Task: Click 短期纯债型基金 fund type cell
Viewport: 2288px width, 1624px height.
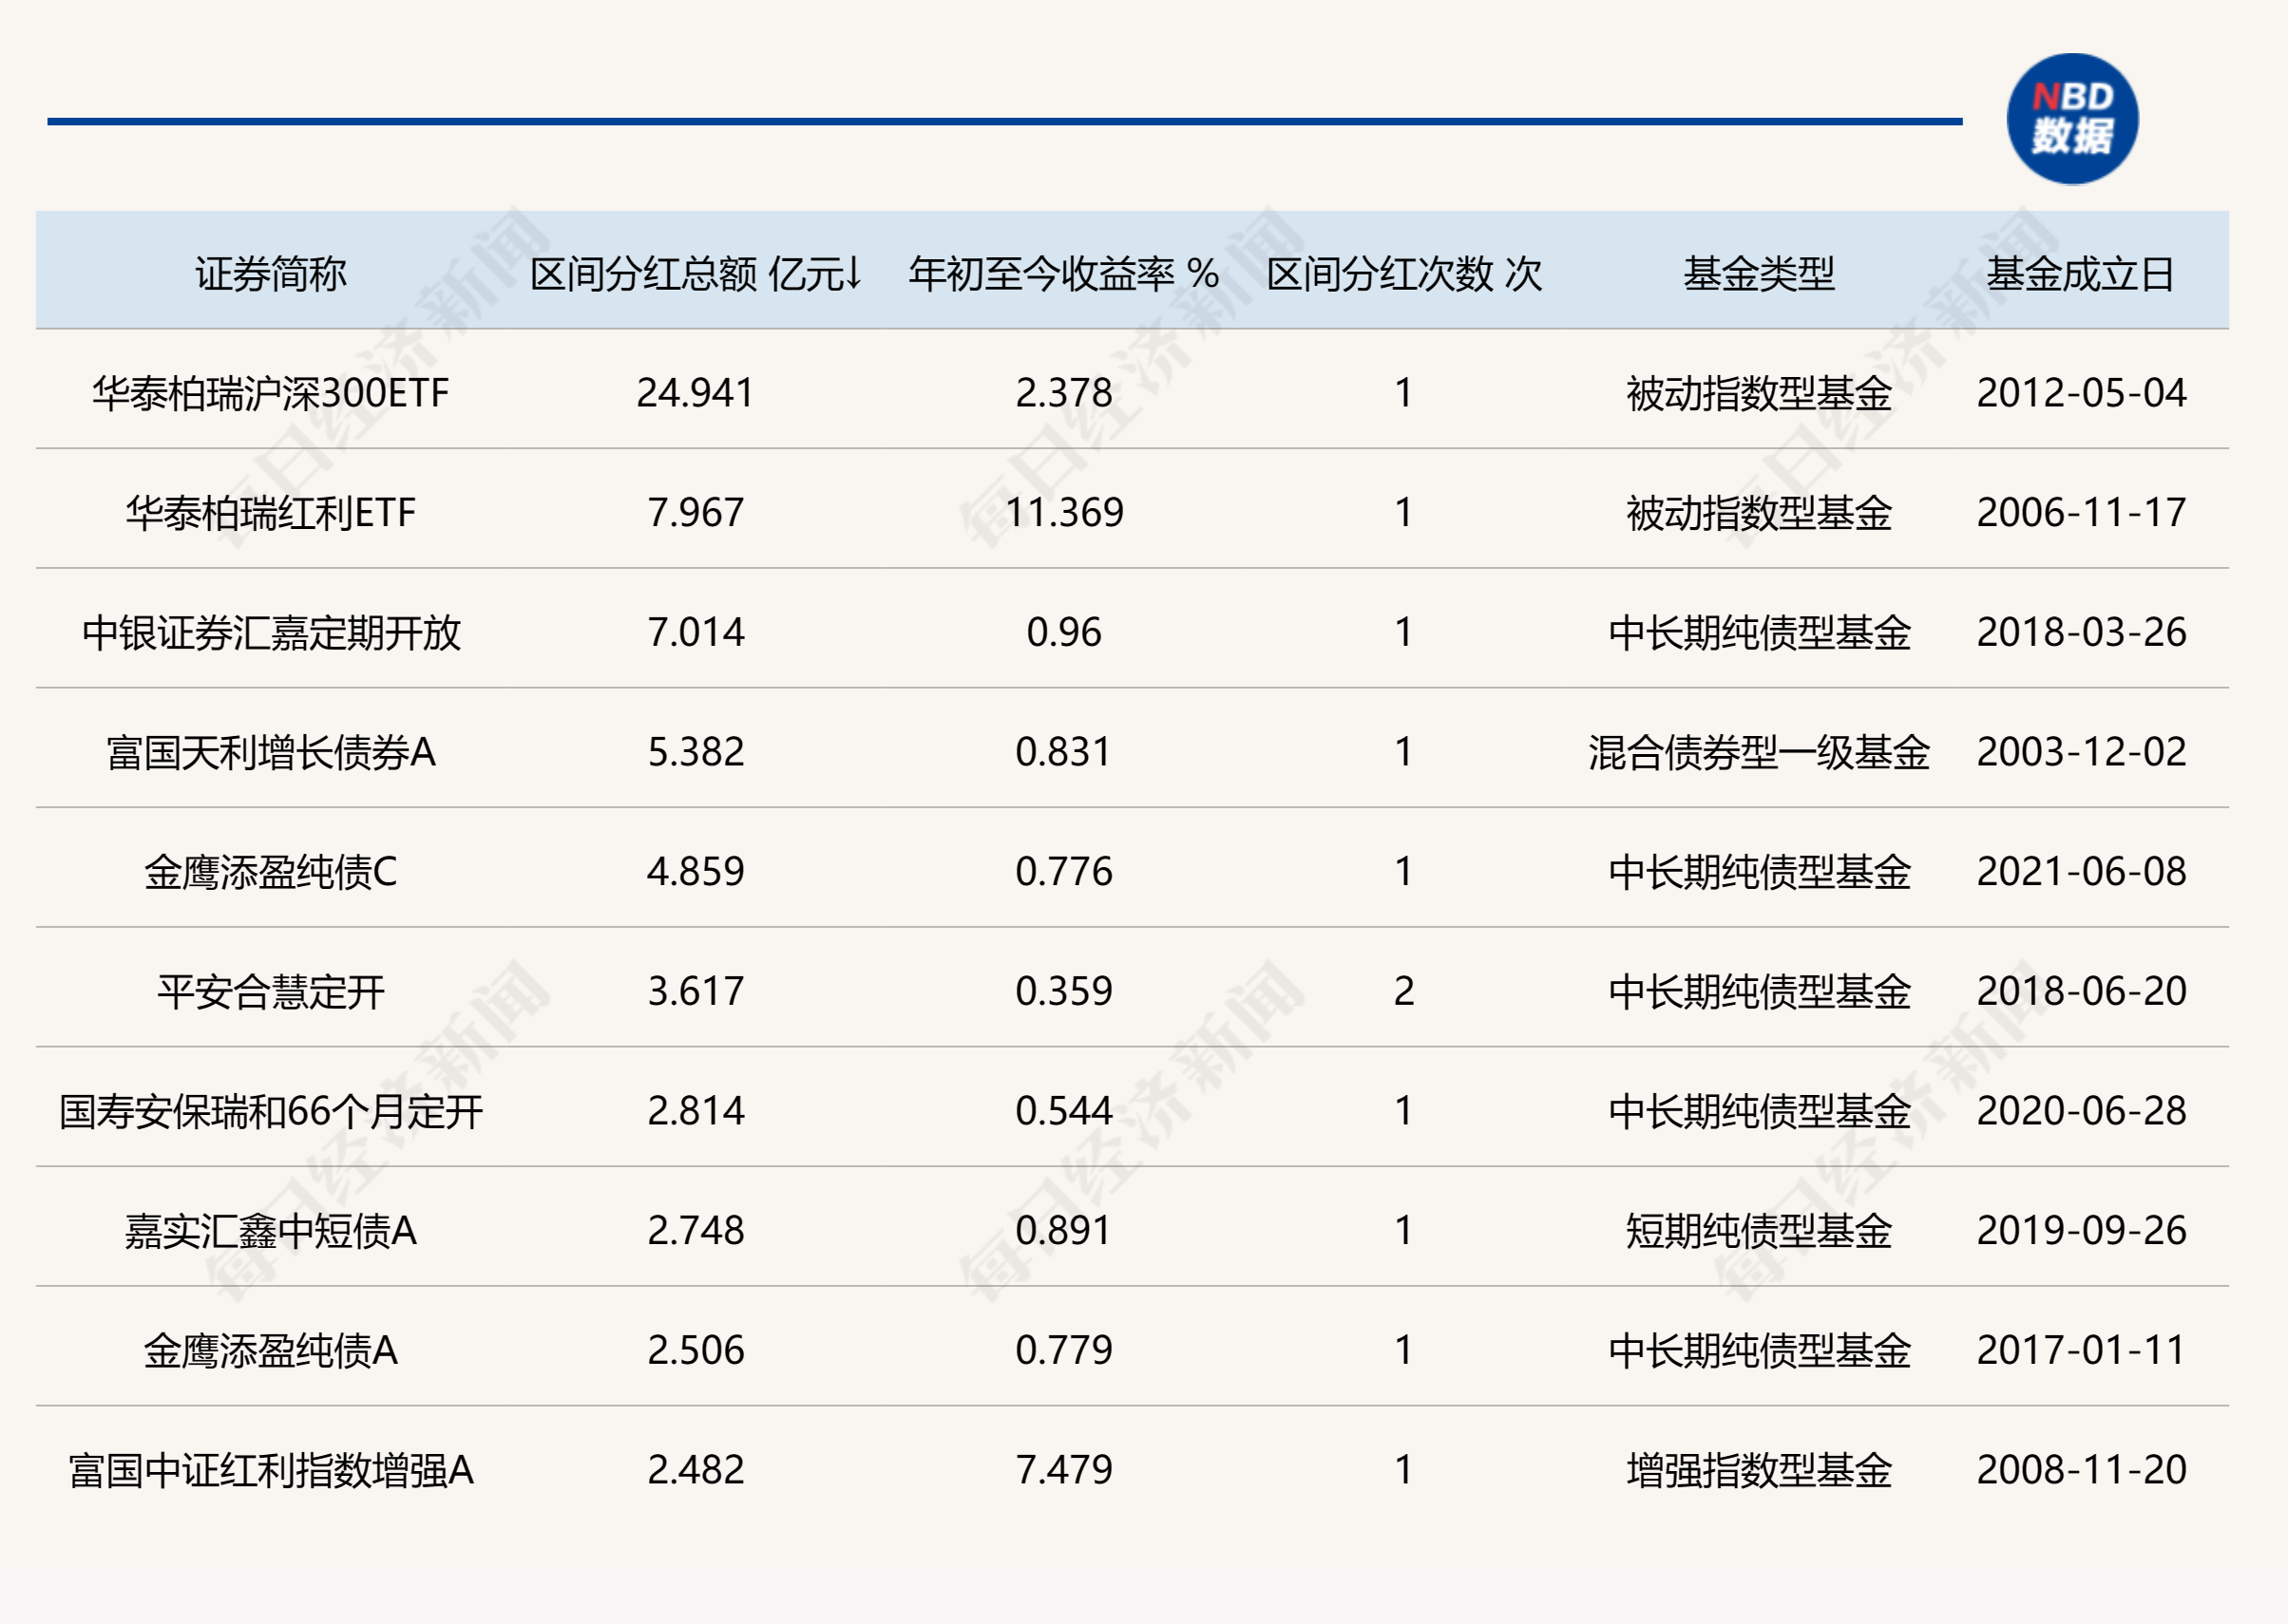Action: (x=1759, y=1230)
